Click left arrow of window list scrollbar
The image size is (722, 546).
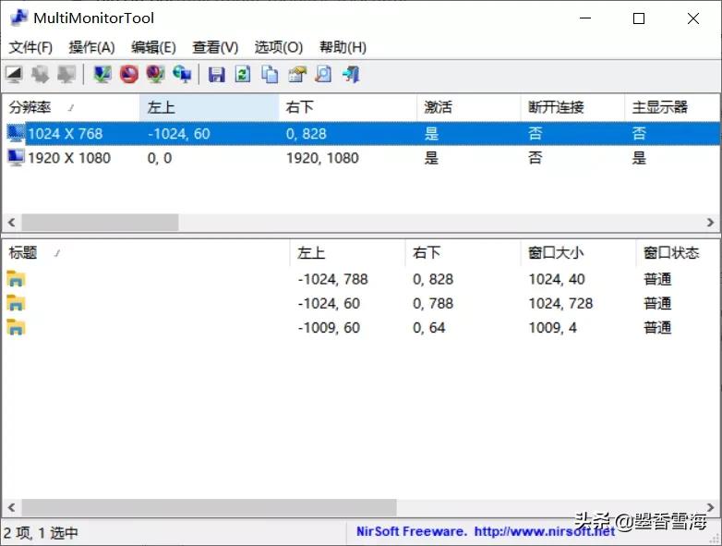click(11, 507)
